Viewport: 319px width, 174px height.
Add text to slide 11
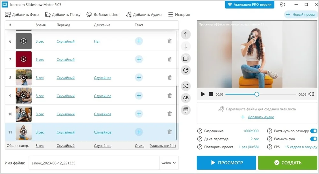pos(139,132)
